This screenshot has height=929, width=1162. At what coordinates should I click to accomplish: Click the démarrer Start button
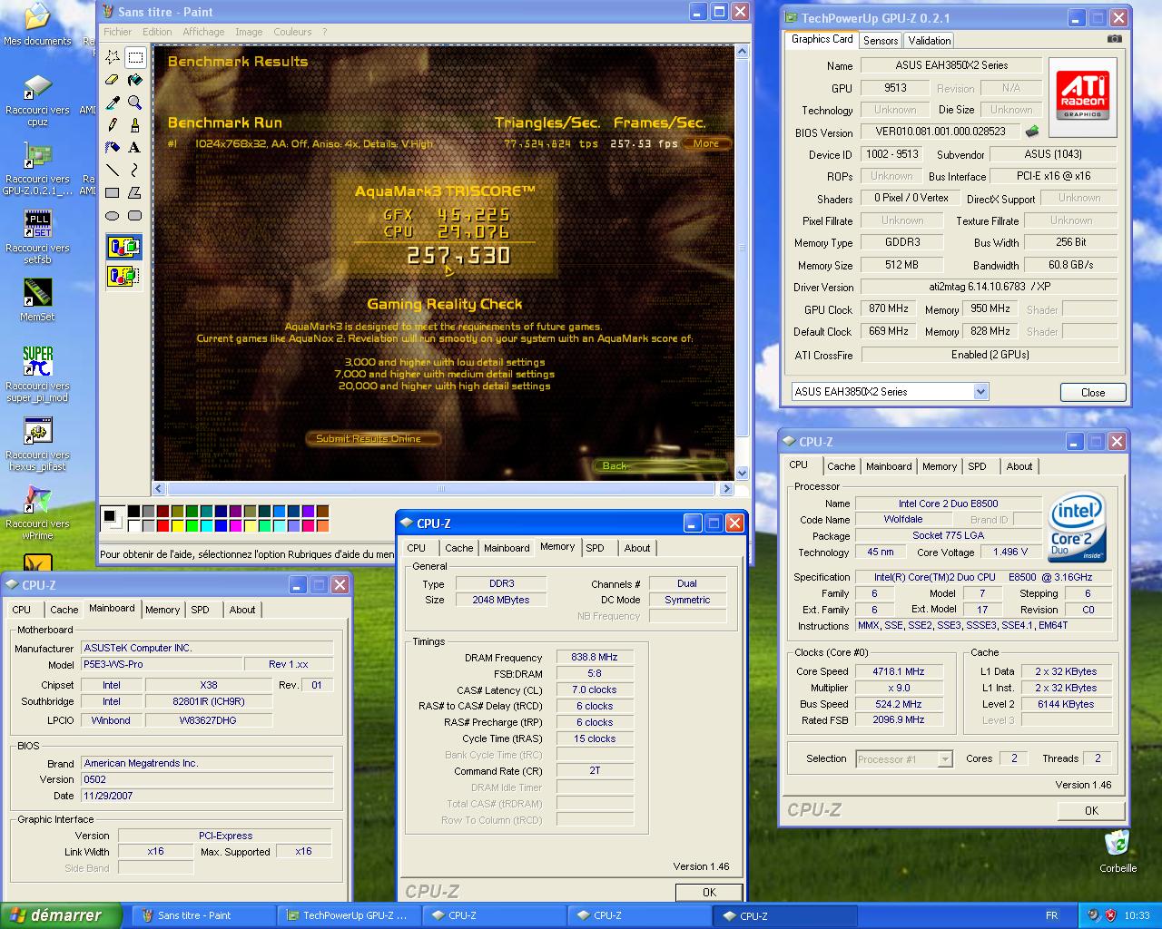click(x=61, y=915)
